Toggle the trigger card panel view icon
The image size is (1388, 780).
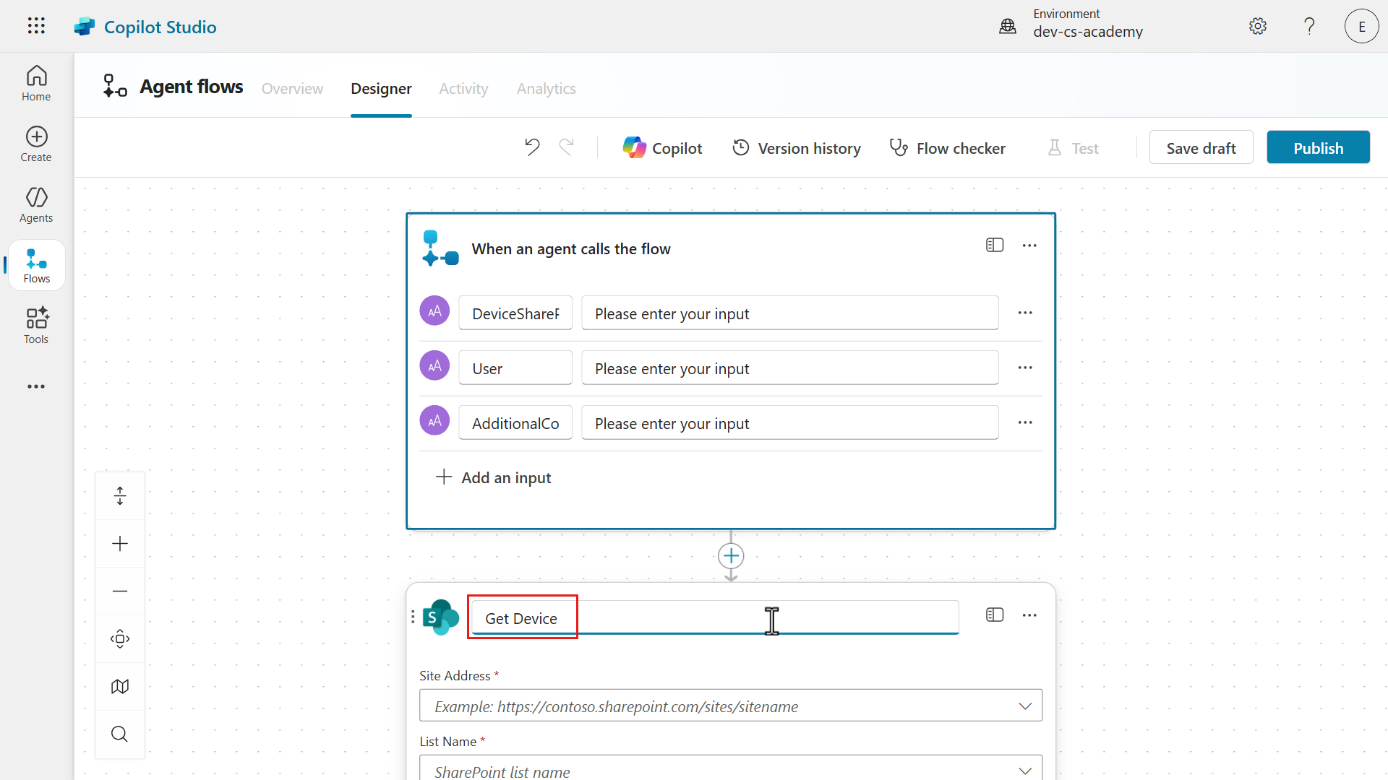click(x=995, y=246)
